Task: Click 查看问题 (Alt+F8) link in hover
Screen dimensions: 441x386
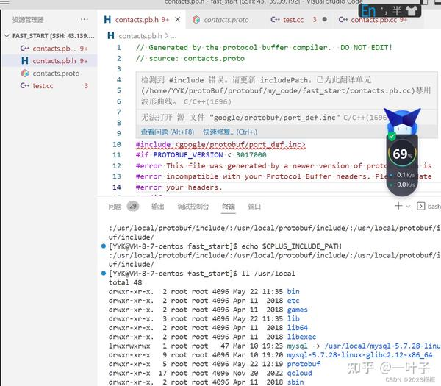Action: 168,132
